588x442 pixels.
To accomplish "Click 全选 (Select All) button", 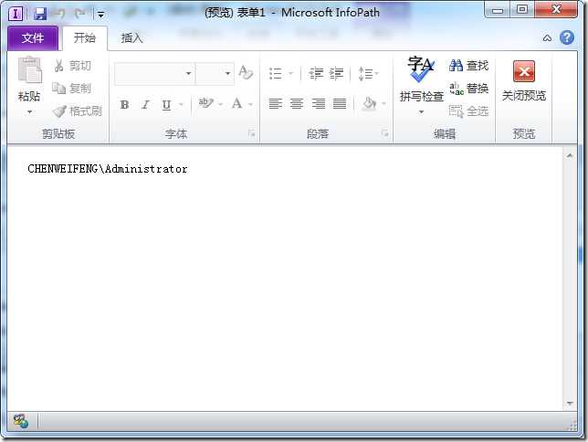I will 468,111.
